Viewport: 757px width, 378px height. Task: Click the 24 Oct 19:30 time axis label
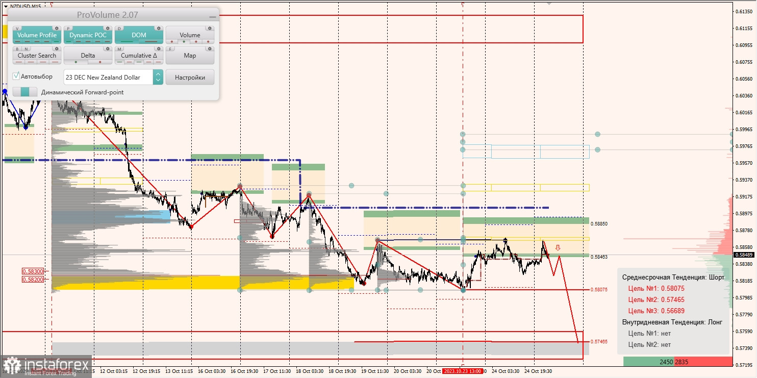pyautogui.click(x=539, y=371)
